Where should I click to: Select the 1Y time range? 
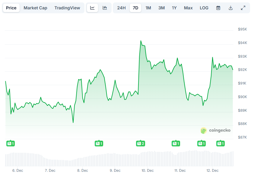(174, 8)
